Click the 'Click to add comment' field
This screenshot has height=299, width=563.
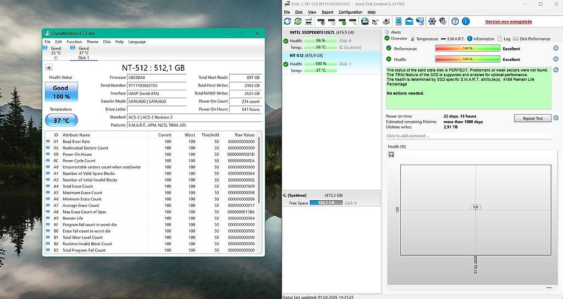(x=468, y=136)
